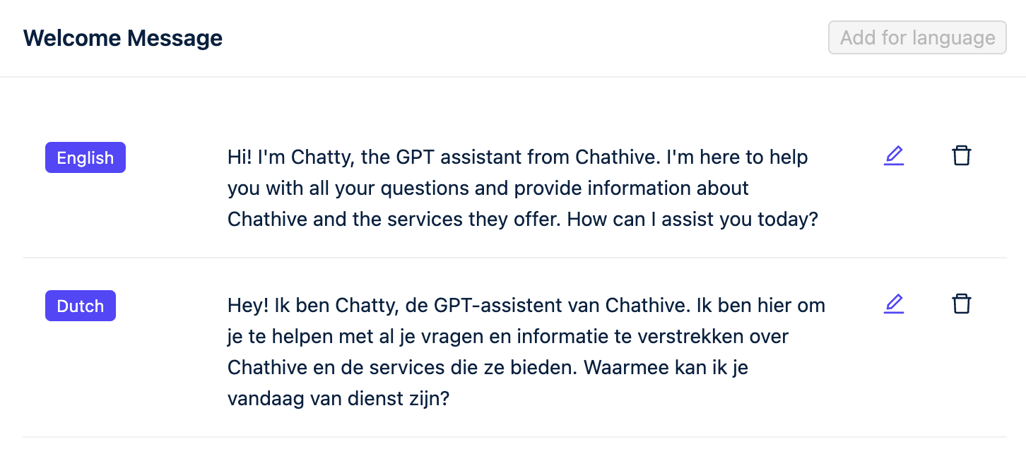Click the "How can I assist you today?" sentence

(692, 219)
